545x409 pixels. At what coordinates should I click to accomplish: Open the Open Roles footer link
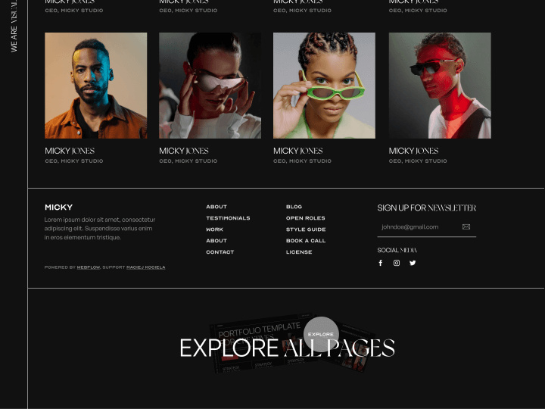pyautogui.click(x=306, y=218)
